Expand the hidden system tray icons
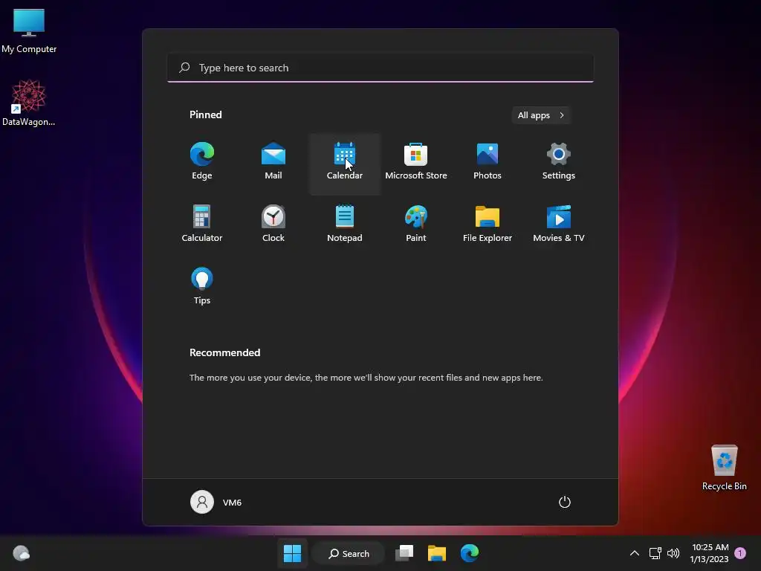 point(635,553)
